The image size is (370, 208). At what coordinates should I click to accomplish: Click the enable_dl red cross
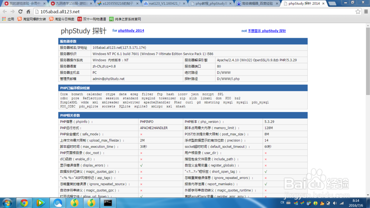tap(141, 160)
